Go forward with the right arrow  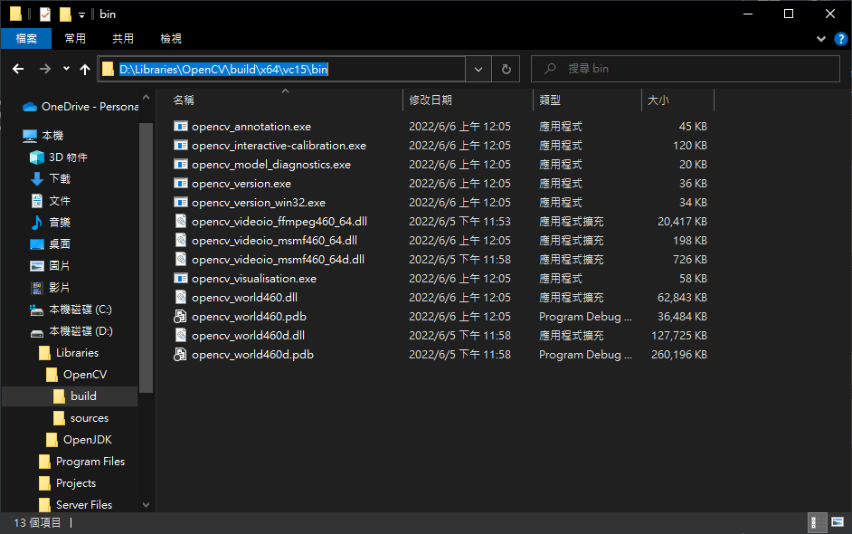pyautogui.click(x=45, y=69)
